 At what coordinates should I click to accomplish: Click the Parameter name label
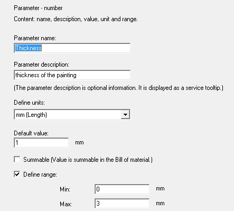click(35, 38)
